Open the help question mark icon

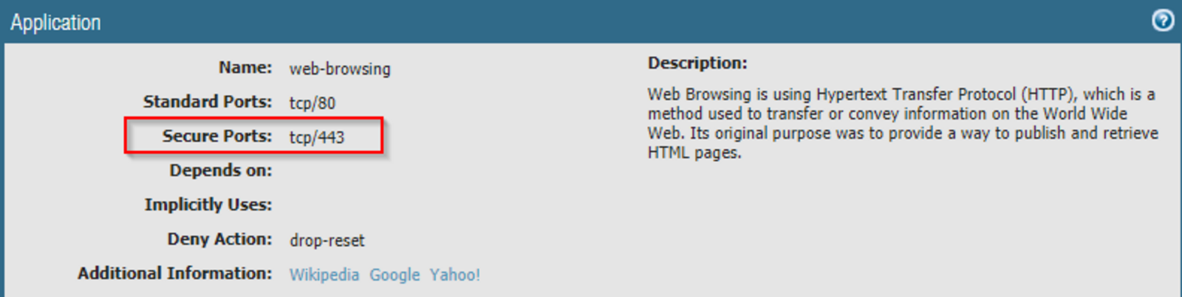(1163, 21)
